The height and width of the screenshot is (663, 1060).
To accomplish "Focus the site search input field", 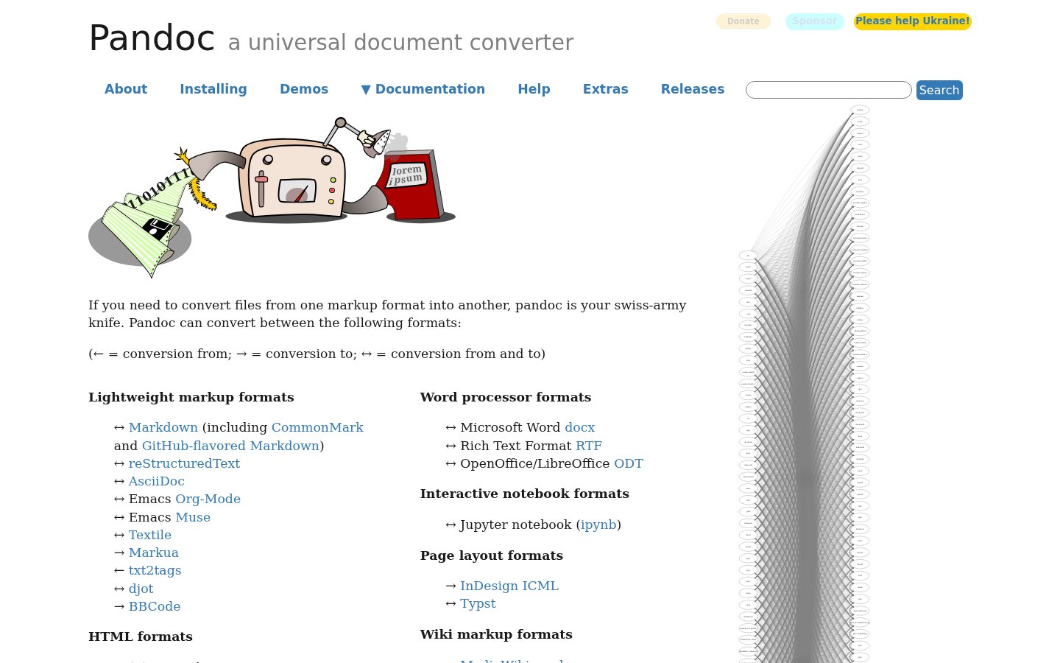I will 829,90.
